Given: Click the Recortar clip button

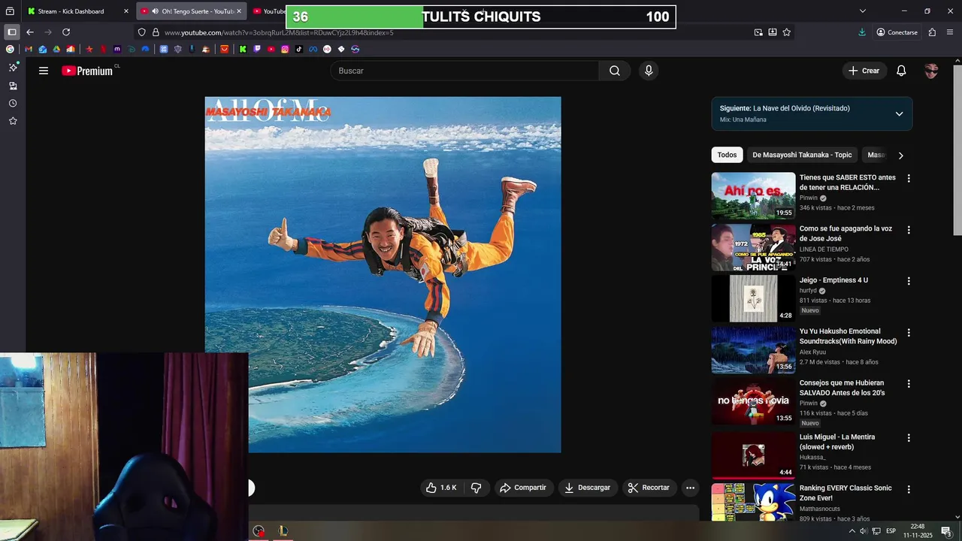Looking at the screenshot, I should 649,488.
